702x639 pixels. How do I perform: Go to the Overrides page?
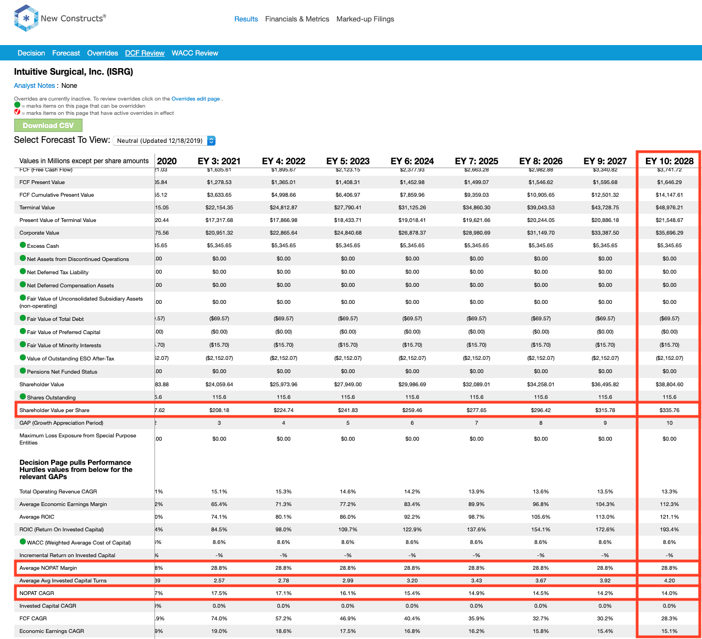tap(102, 53)
